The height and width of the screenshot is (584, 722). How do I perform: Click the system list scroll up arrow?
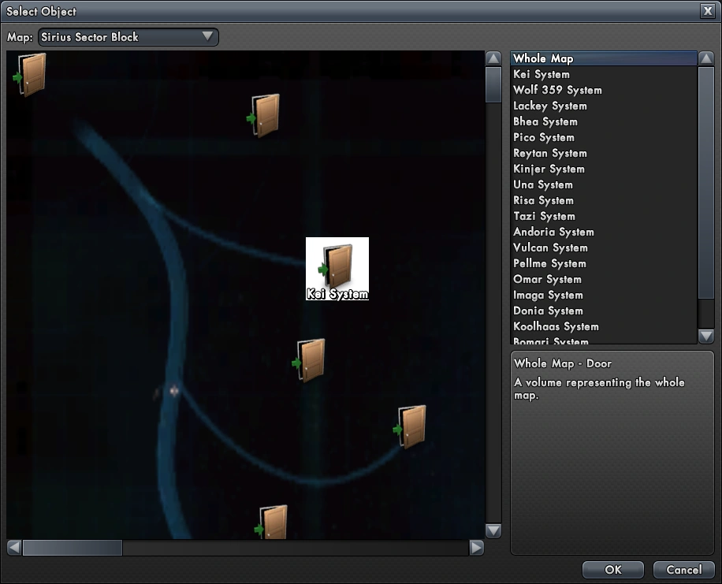[706, 58]
